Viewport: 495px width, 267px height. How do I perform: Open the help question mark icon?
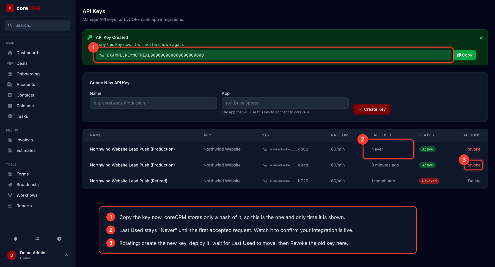(x=59, y=239)
